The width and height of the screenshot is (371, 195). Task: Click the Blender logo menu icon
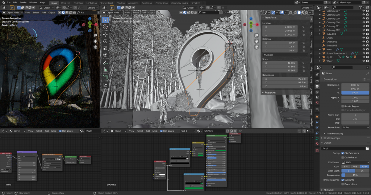pos(3,3)
